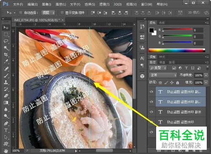Open the 类型 layer filter dropdown

click(158, 68)
